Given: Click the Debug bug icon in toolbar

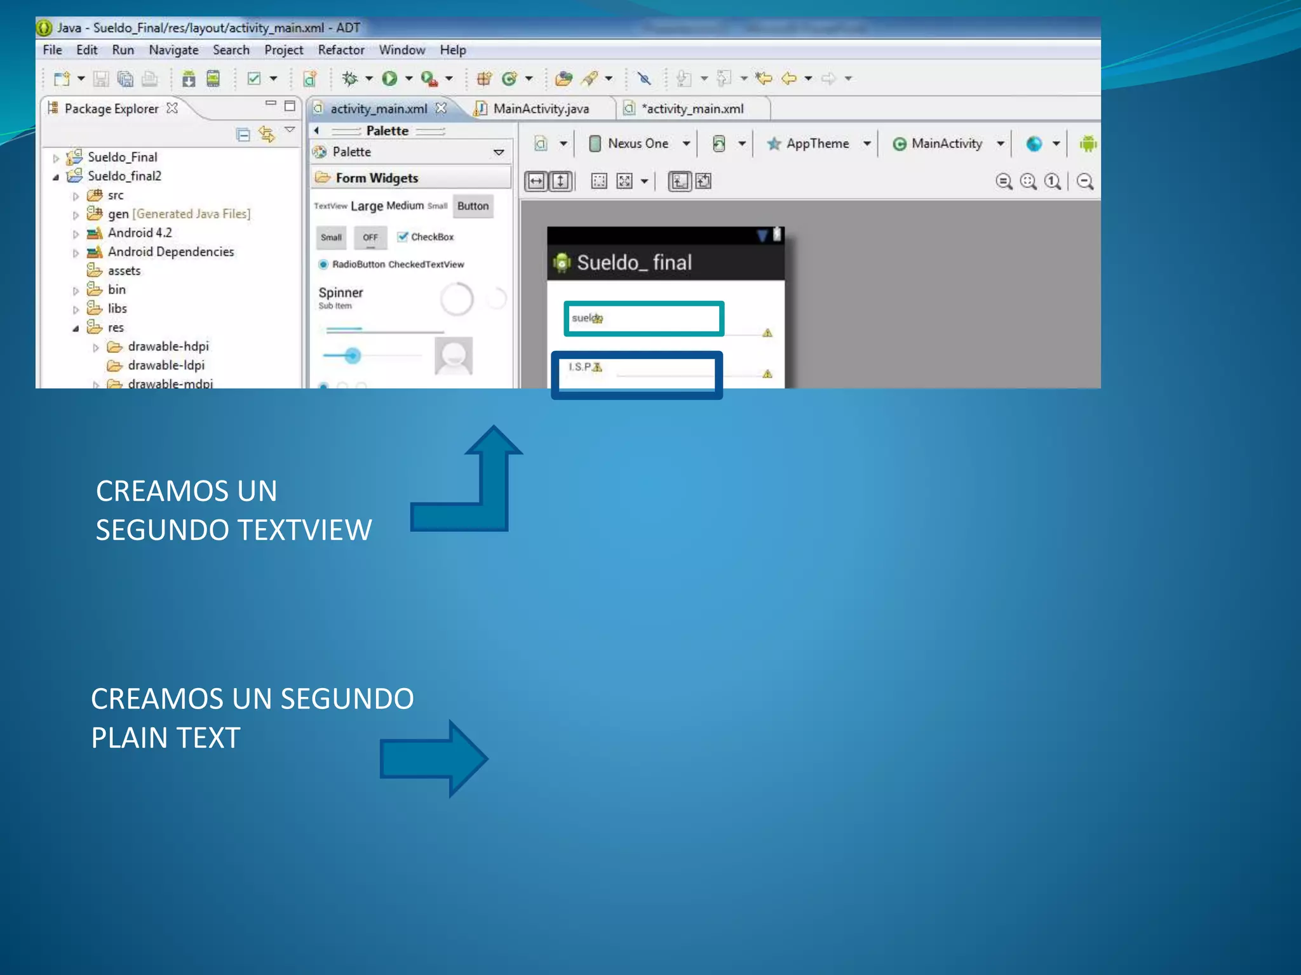Looking at the screenshot, I should coord(350,78).
